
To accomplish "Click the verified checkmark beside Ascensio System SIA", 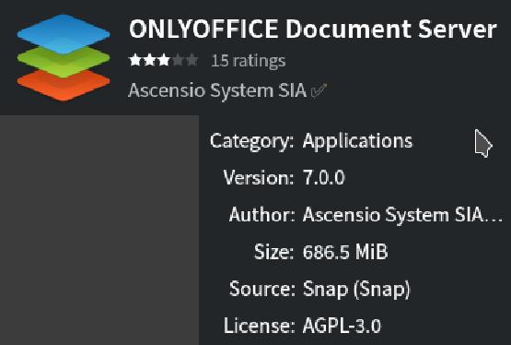I will pyautogui.click(x=319, y=90).
